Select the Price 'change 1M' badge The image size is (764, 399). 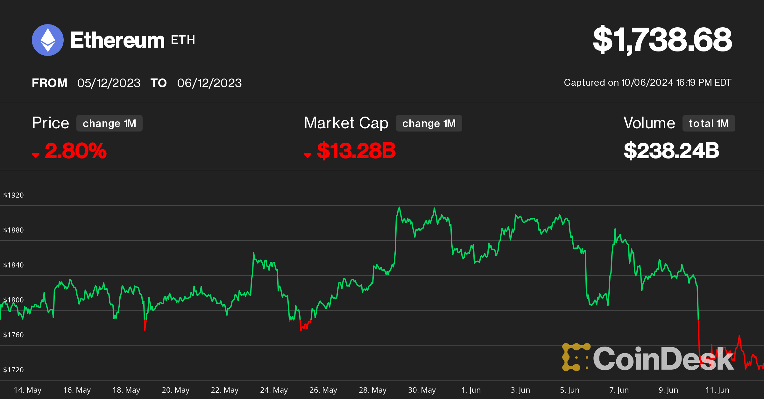point(109,123)
